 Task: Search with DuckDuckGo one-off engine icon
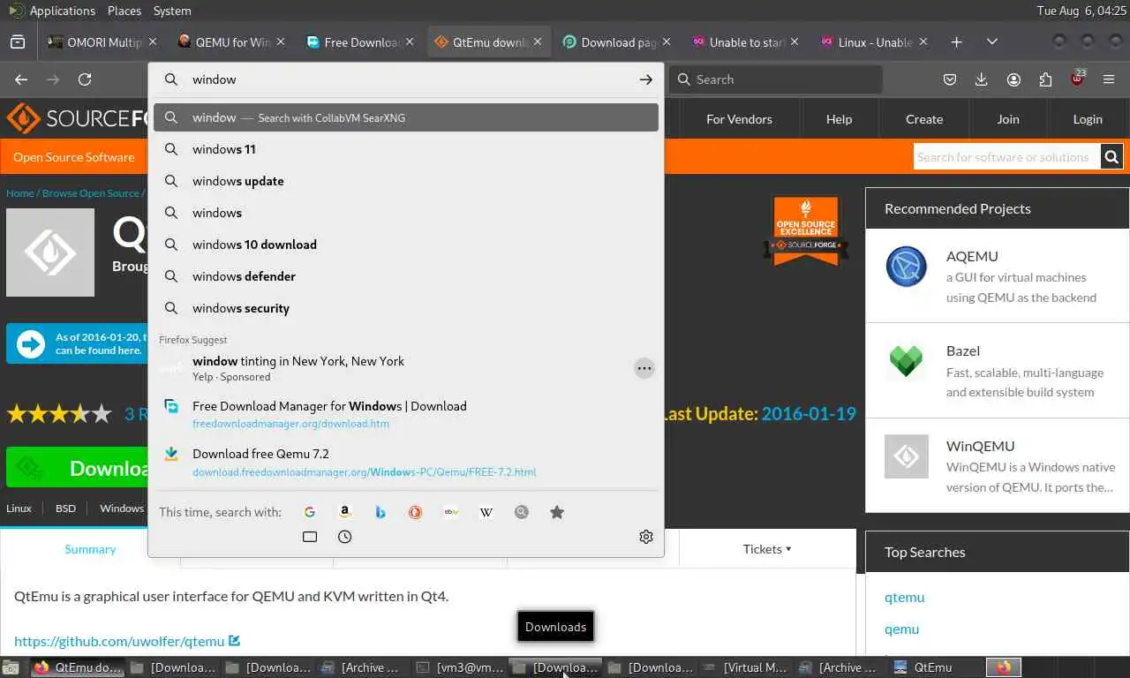[416, 512]
